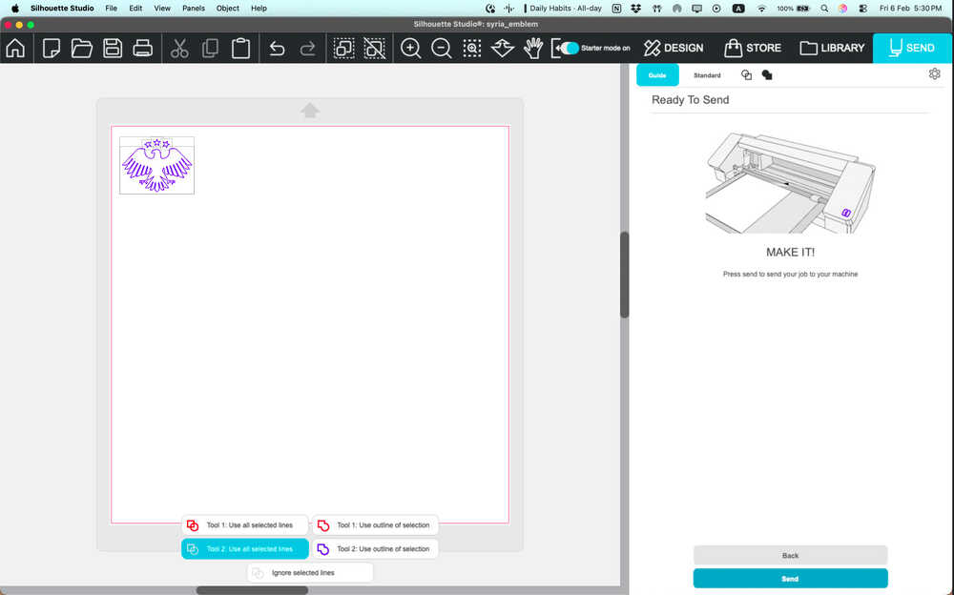Viewport: 954px width, 595px height.
Task: Toggle Starter mode switch
Action: 569,48
